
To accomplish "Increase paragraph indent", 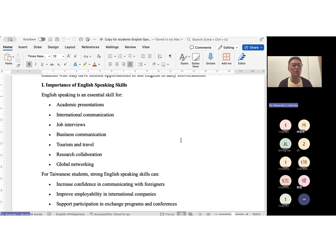I will point(150,56).
